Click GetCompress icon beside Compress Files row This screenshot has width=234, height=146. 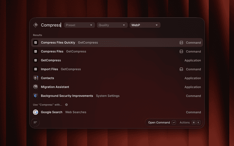click(x=35, y=51)
